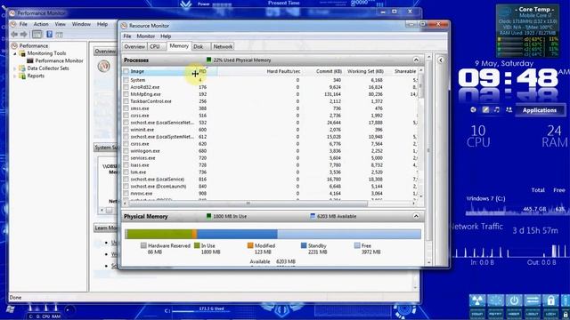This screenshot has height=320, width=570.
Task: Click process list vertical scrollbar down arrow
Action: click(421, 196)
